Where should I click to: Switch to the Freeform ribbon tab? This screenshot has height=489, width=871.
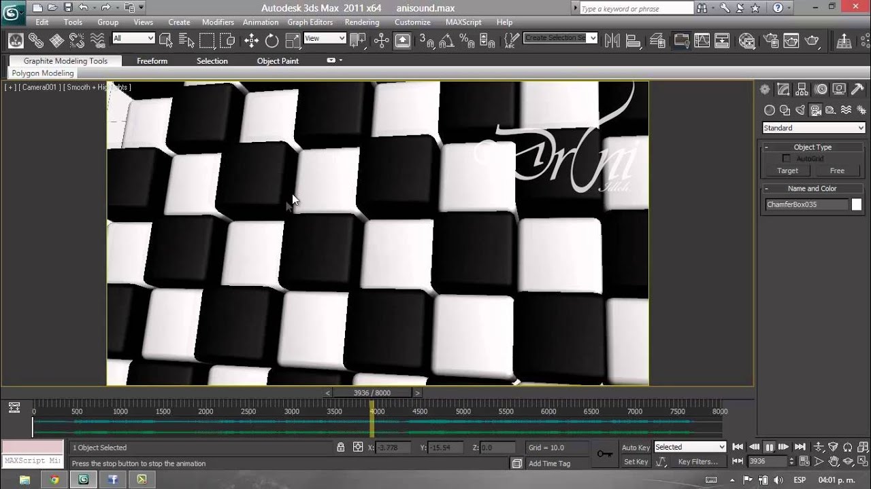(x=152, y=60)
